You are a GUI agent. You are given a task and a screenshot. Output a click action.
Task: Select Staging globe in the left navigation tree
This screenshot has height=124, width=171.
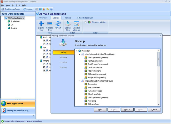point(9,28)
